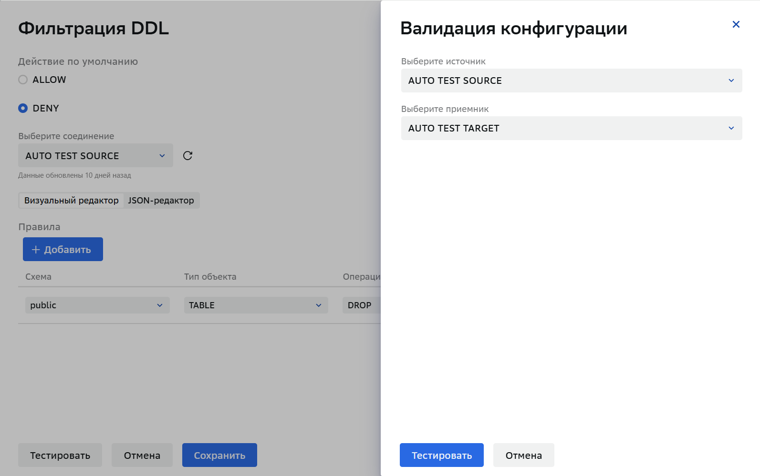Image resolution: width=760 pixels, height=476 pixels.
Task: Refresh connection data with reload icon
Action: click(x=187, y=156)
